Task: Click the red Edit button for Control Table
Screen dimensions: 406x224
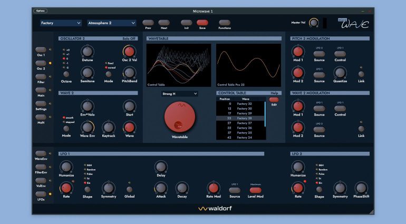Action: point(274,100)
